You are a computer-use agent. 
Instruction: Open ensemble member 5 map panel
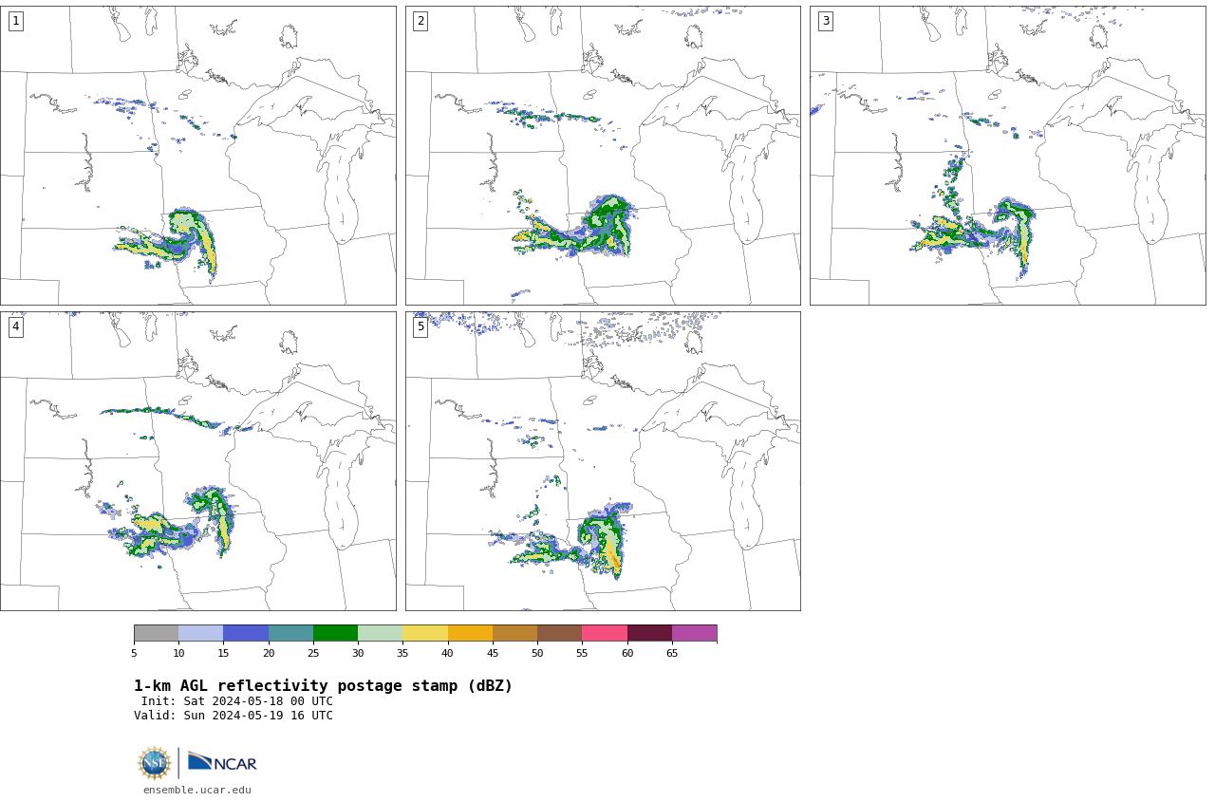[x=603, y=461]
